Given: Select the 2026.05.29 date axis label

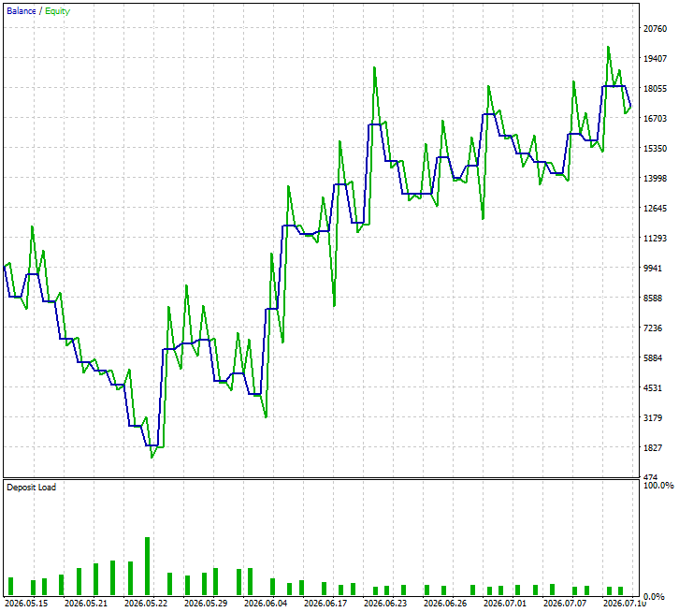Looking at the screenshot, I should tap(205, 604).
